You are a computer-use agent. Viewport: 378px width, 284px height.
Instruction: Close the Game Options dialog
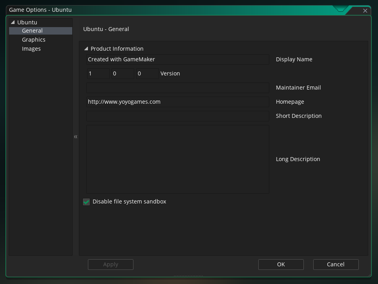pos(365,11)
